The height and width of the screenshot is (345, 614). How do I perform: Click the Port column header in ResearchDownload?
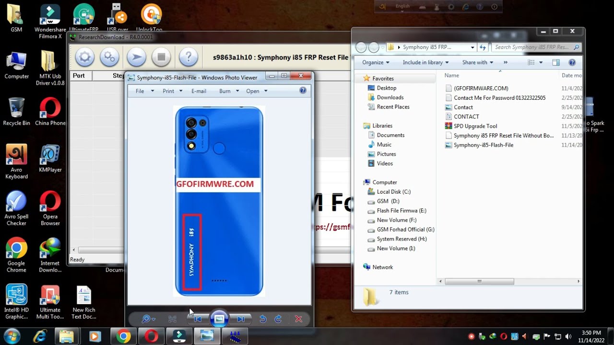[x=81, y=76]
